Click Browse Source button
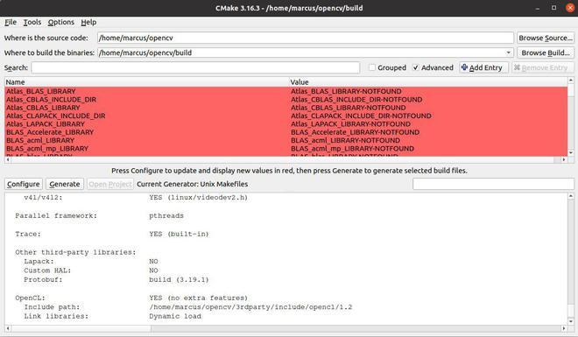This screenshot has height=337, width=578. click(546, 38)
